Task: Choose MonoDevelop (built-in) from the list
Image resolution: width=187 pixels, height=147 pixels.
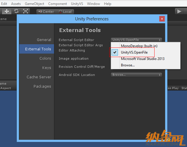Action: (x=146, y=46)
